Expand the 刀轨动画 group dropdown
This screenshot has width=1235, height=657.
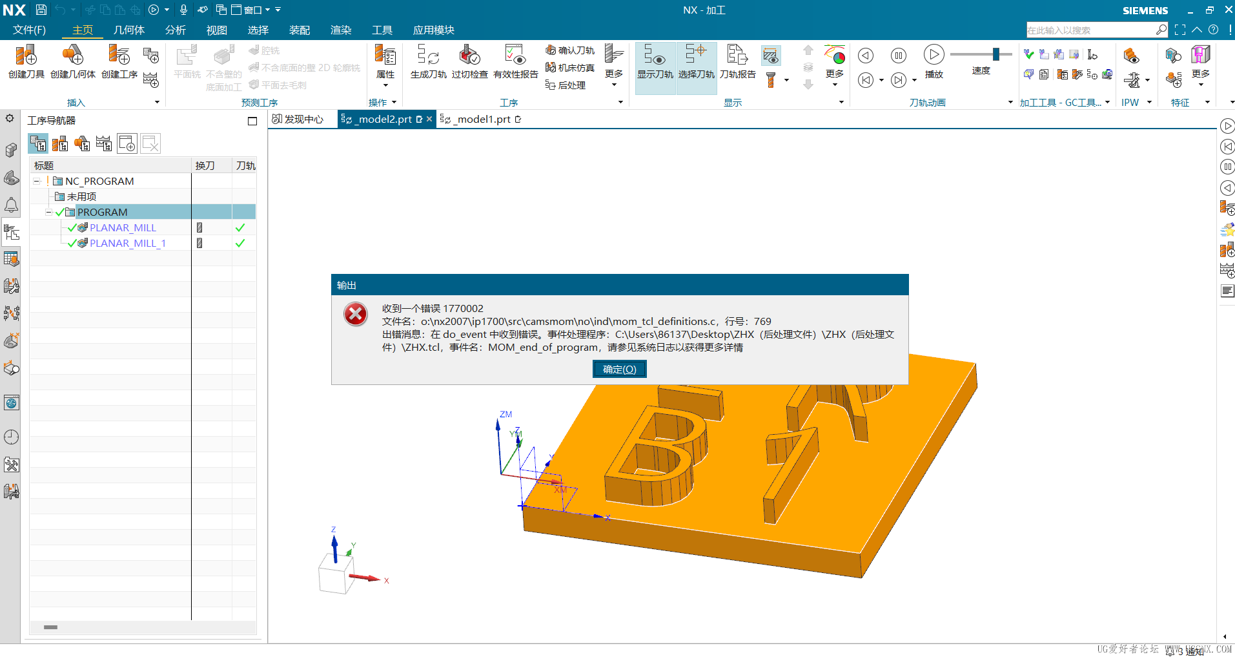1010,102
